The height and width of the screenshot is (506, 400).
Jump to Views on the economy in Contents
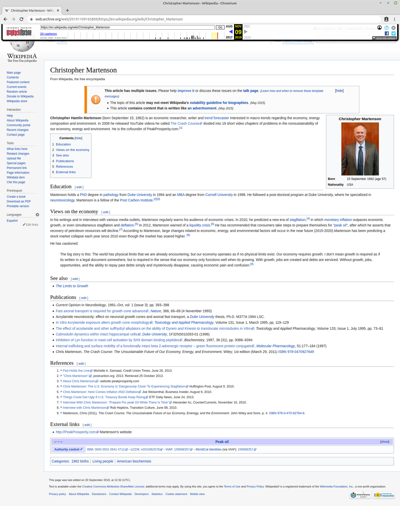click(72, 150)
